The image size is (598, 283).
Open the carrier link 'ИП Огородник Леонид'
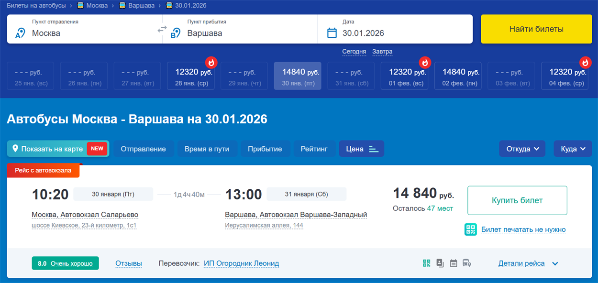[241, 263]
